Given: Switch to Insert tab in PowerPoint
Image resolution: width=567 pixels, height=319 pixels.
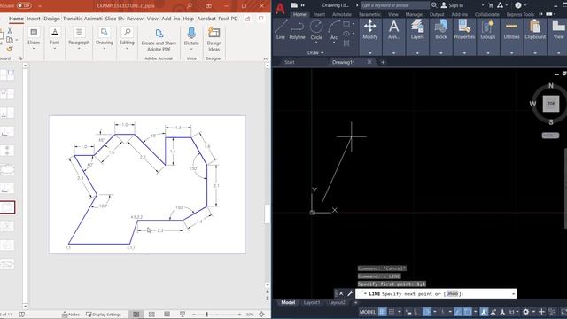Looking at the screenshot, I should pyautogui.click(x=34, y=19).
